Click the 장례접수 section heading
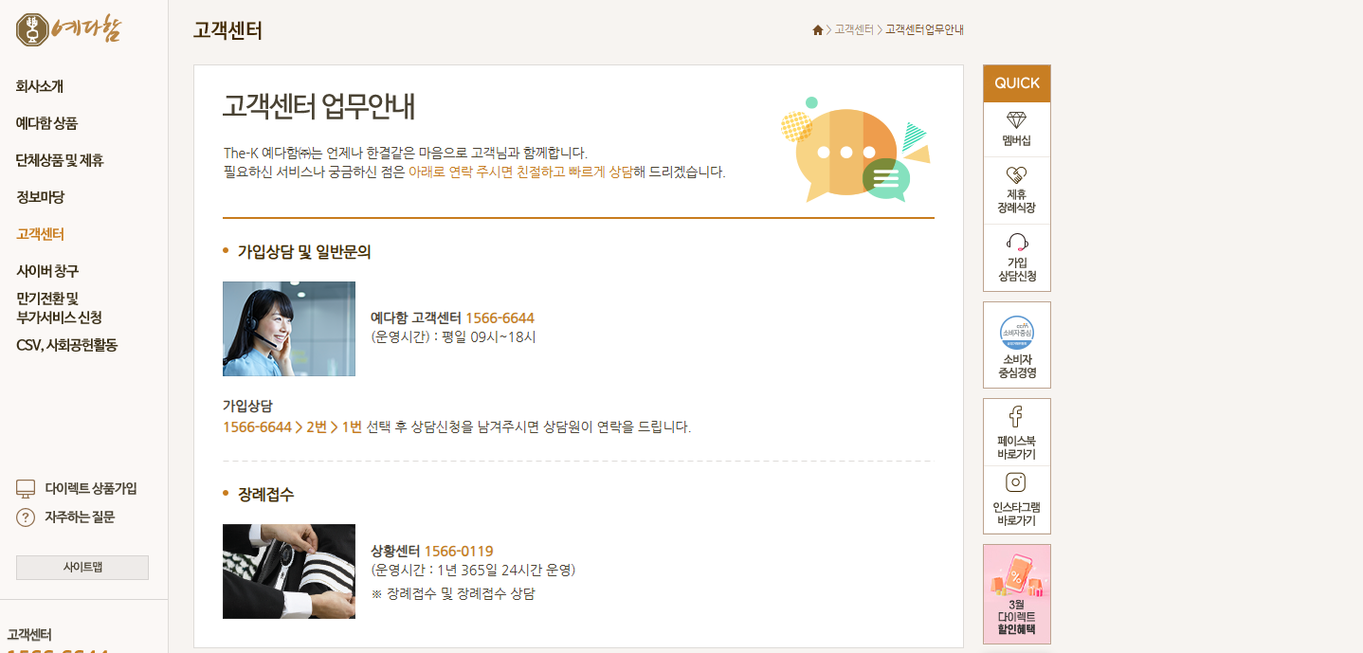1363x653 pixels. tap(265, 495)
